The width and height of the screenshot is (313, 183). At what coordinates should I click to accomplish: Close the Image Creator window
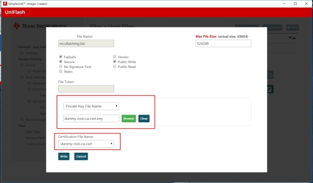(x=306, y=3)
